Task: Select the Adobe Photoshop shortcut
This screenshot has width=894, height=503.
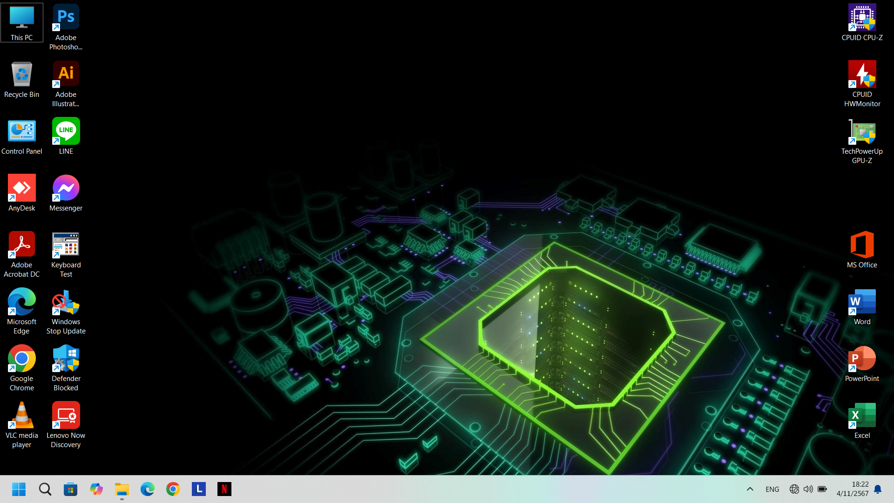Action: 66,27
